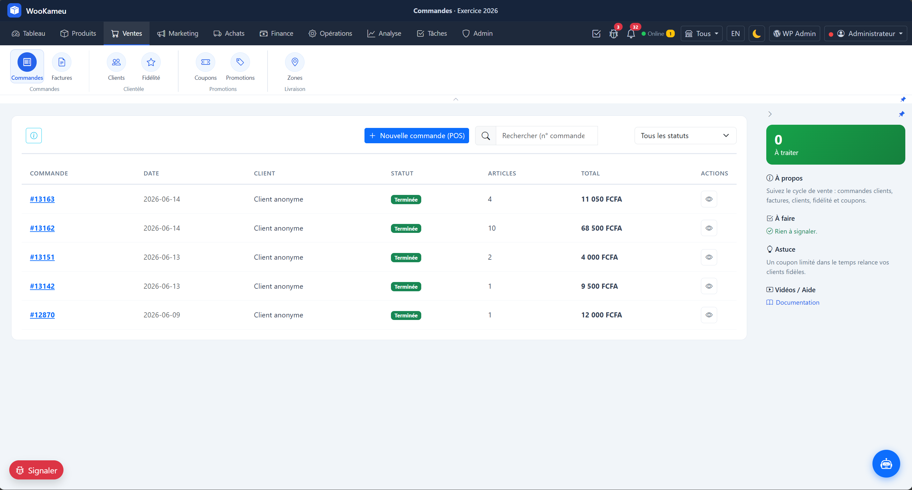
Task: Go to the Produits menu
Action: (78, 33)
